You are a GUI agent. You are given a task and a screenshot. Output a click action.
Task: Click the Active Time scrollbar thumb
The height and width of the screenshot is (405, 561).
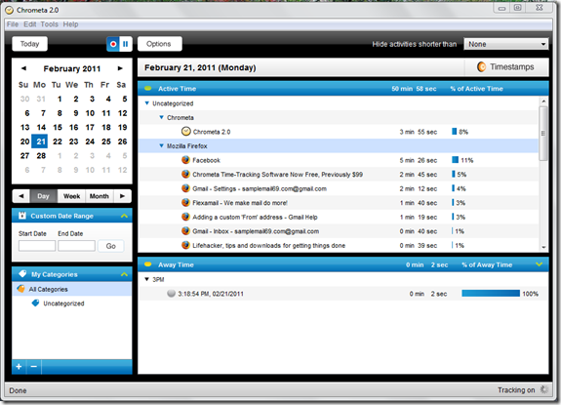[543, 134]
